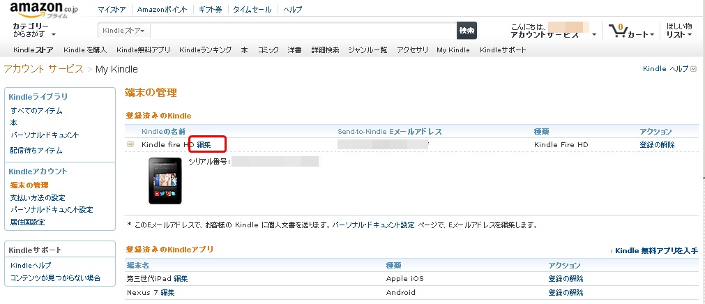The width and height of the screenshot is (705, 304).
Task: Click 編集 next to Kindle fire HD
Action: coord(204,144)
